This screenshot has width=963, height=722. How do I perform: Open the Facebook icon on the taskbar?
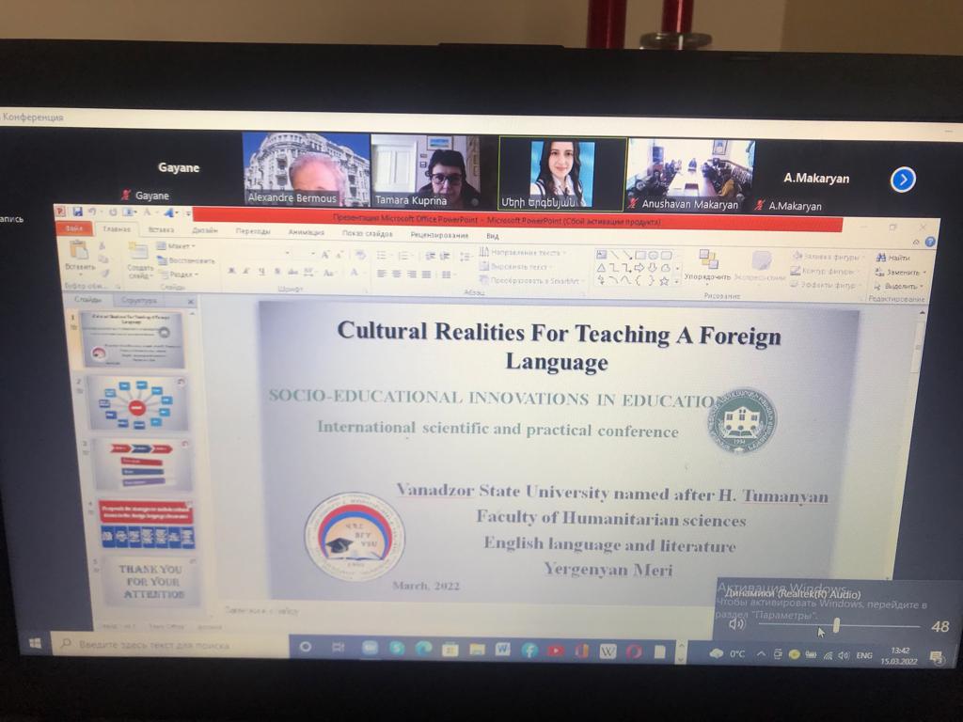[529, 650]
